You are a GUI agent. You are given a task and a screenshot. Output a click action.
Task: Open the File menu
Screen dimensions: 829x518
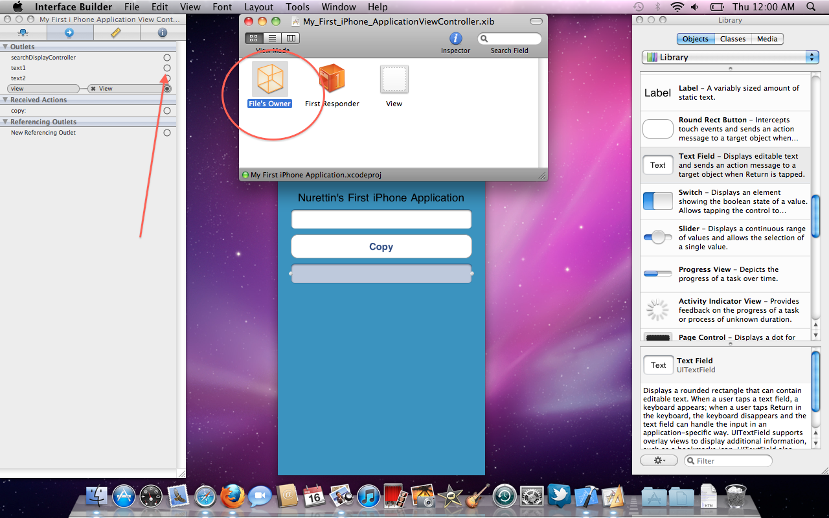[x=131, y=7]
